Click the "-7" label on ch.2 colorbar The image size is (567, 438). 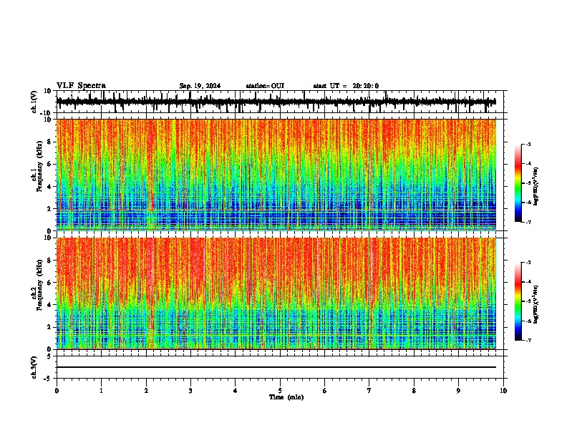click(528, 340)
